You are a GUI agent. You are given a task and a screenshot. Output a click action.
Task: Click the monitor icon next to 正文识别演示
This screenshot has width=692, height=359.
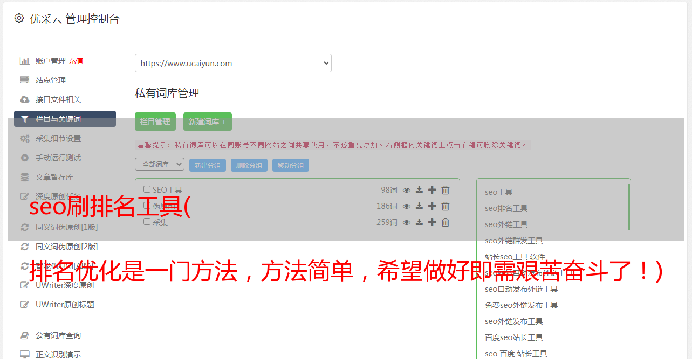click(25, 355)
